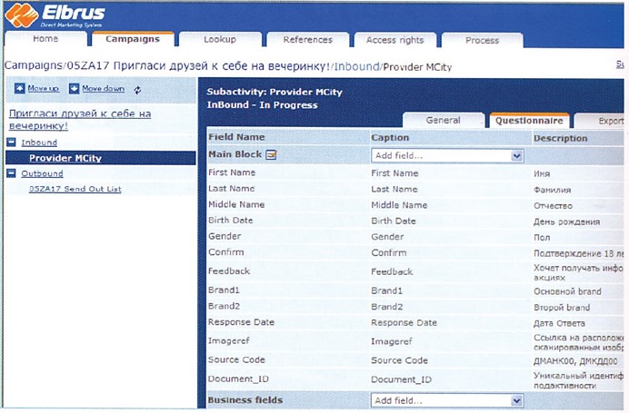This screenshot has height=413, width=629.
Task: Open the Main Block Add field dropdown
Action: click(x=516, y=156)
